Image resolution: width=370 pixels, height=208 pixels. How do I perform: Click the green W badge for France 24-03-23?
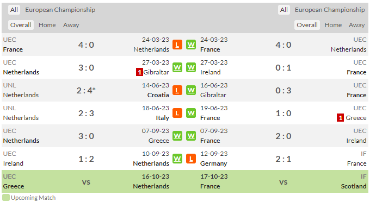[191, 45]
